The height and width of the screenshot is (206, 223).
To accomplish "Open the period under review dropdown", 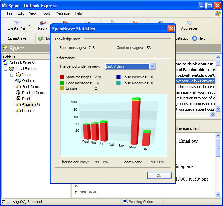I will point(152,66).
